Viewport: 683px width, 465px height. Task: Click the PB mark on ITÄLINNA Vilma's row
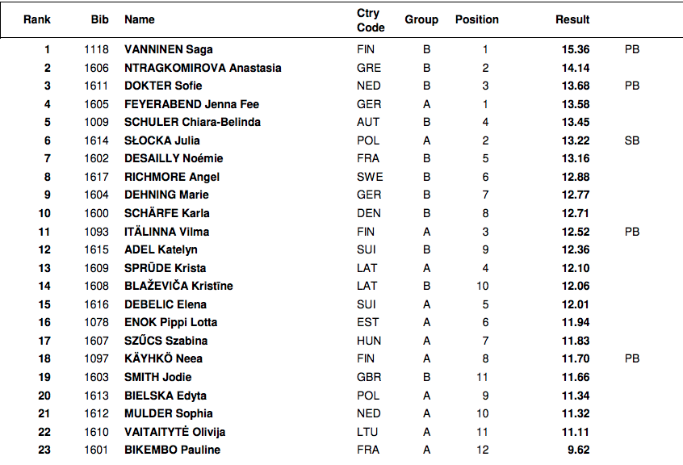click(632, 232)
